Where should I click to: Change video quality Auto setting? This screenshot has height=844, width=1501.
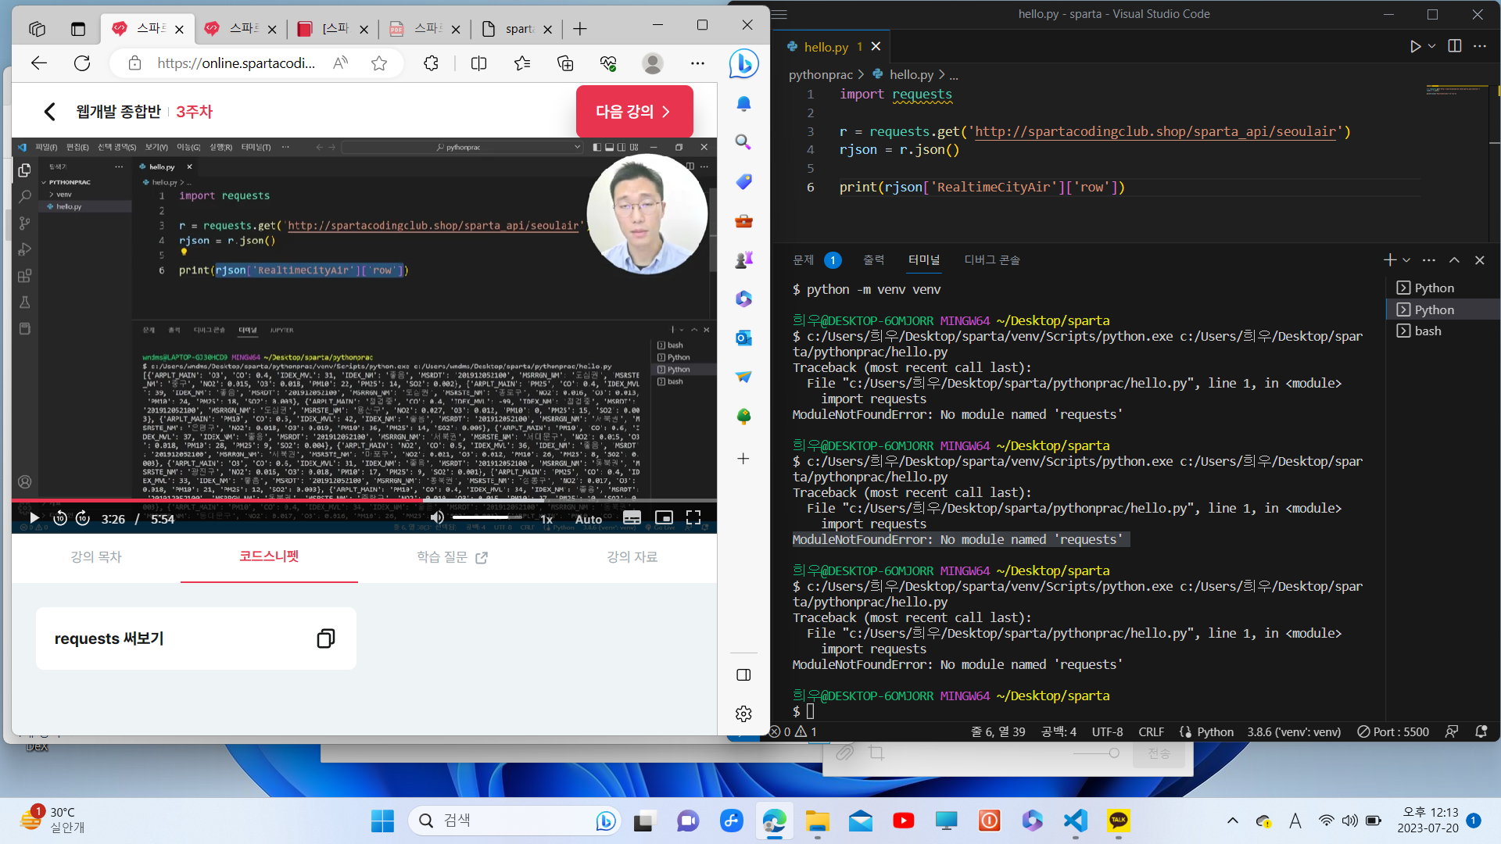[589, 519]
